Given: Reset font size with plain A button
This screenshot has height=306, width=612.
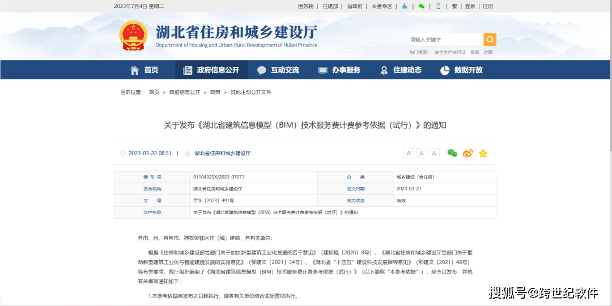Looking at the screenshot, I should 435,154.
